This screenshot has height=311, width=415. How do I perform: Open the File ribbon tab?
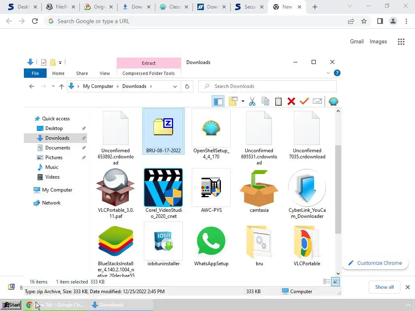click(x=35, y=73)
